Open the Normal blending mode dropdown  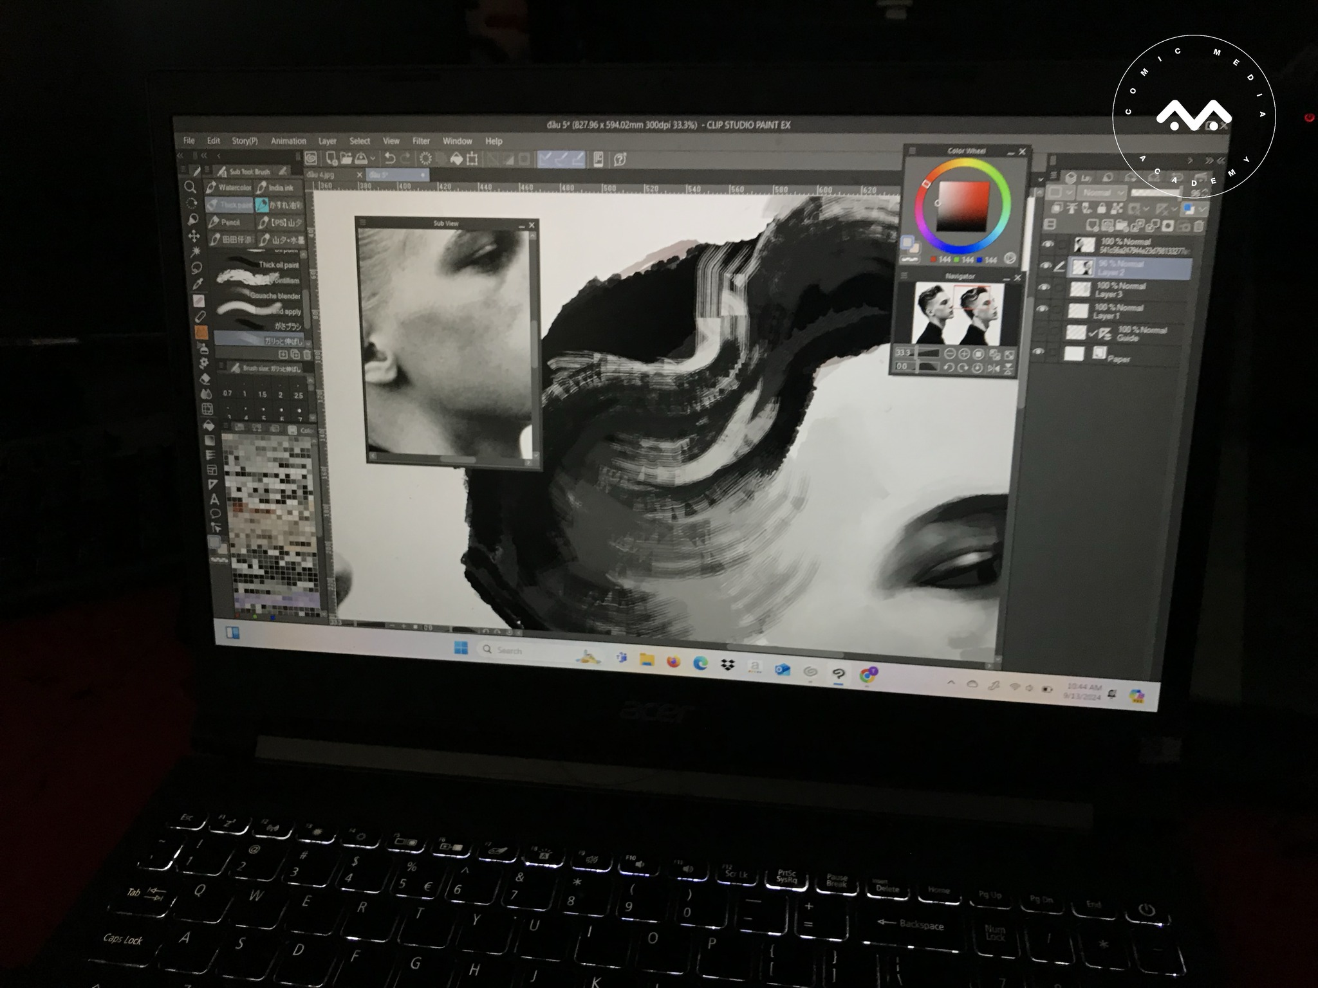(x=1103, y=193)
